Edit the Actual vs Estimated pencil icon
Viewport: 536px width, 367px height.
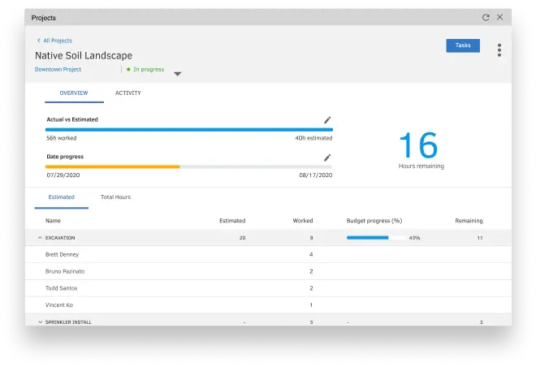(327, 119)
